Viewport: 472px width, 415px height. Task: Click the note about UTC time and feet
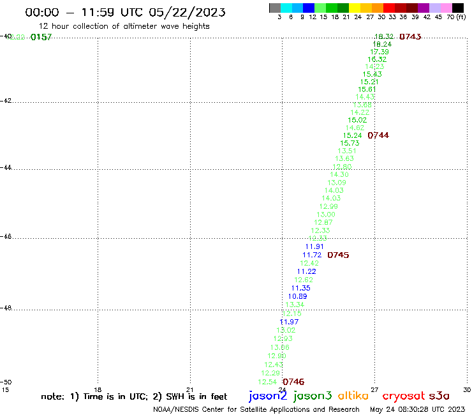[x=134, y=396]
